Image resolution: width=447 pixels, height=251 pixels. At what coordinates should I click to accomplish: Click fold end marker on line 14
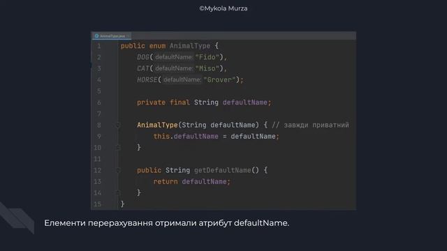(118, 192)
